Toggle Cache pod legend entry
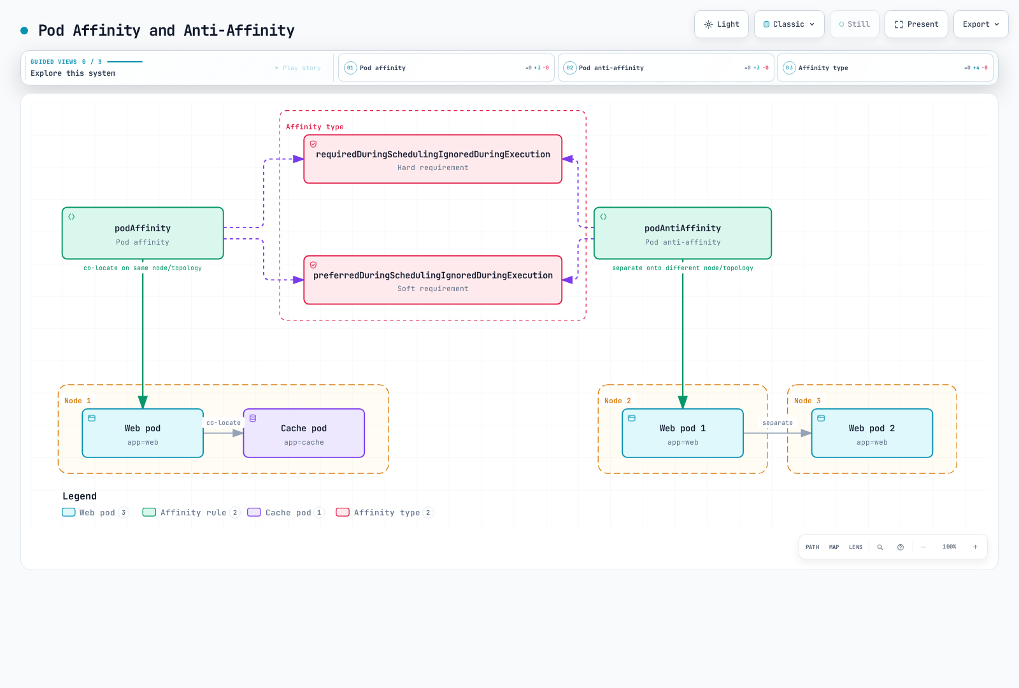The height and width of the screenshot is (688, 1019). click(286, 512)
